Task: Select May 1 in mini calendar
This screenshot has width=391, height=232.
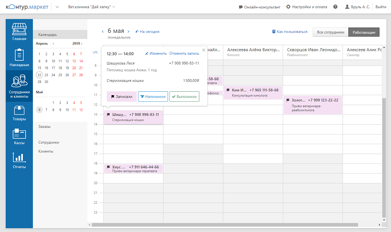Action: [x=53, y=103]
